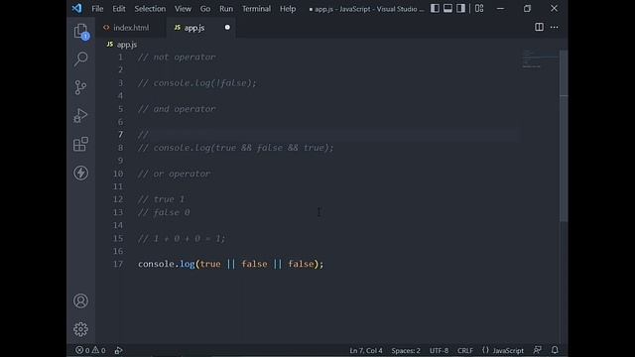Image resolution: width=635 pixels, height=357 pixels.
Task: Click the '// true 1' comment line
Action: [161, 199]
